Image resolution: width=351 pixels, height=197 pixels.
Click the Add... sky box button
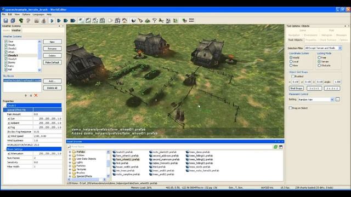click(52, 81)
